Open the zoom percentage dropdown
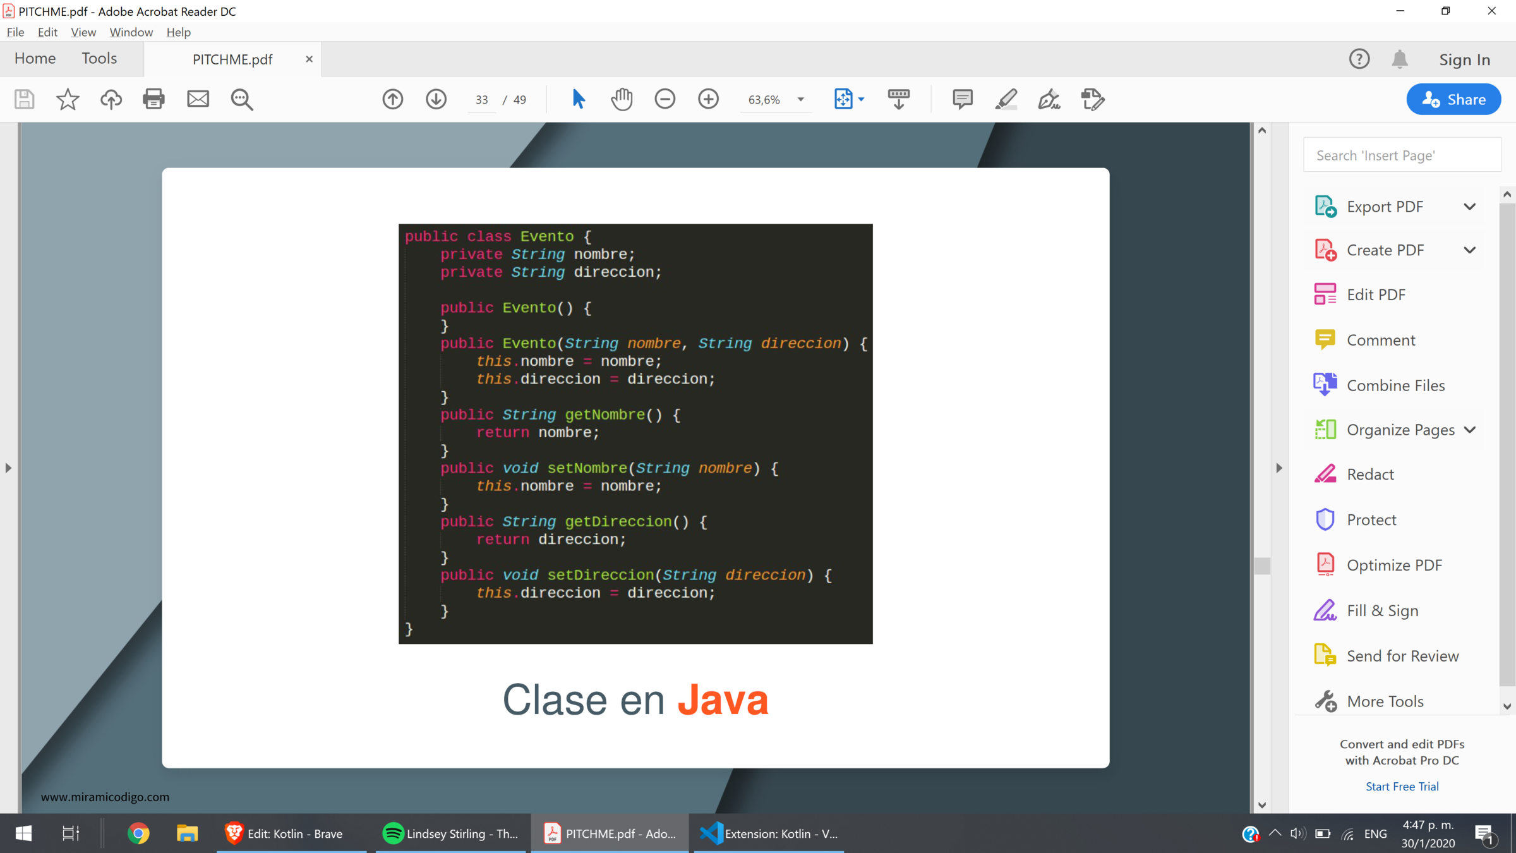Viewport: 1516px width, 853px height. tap(800, 100)
